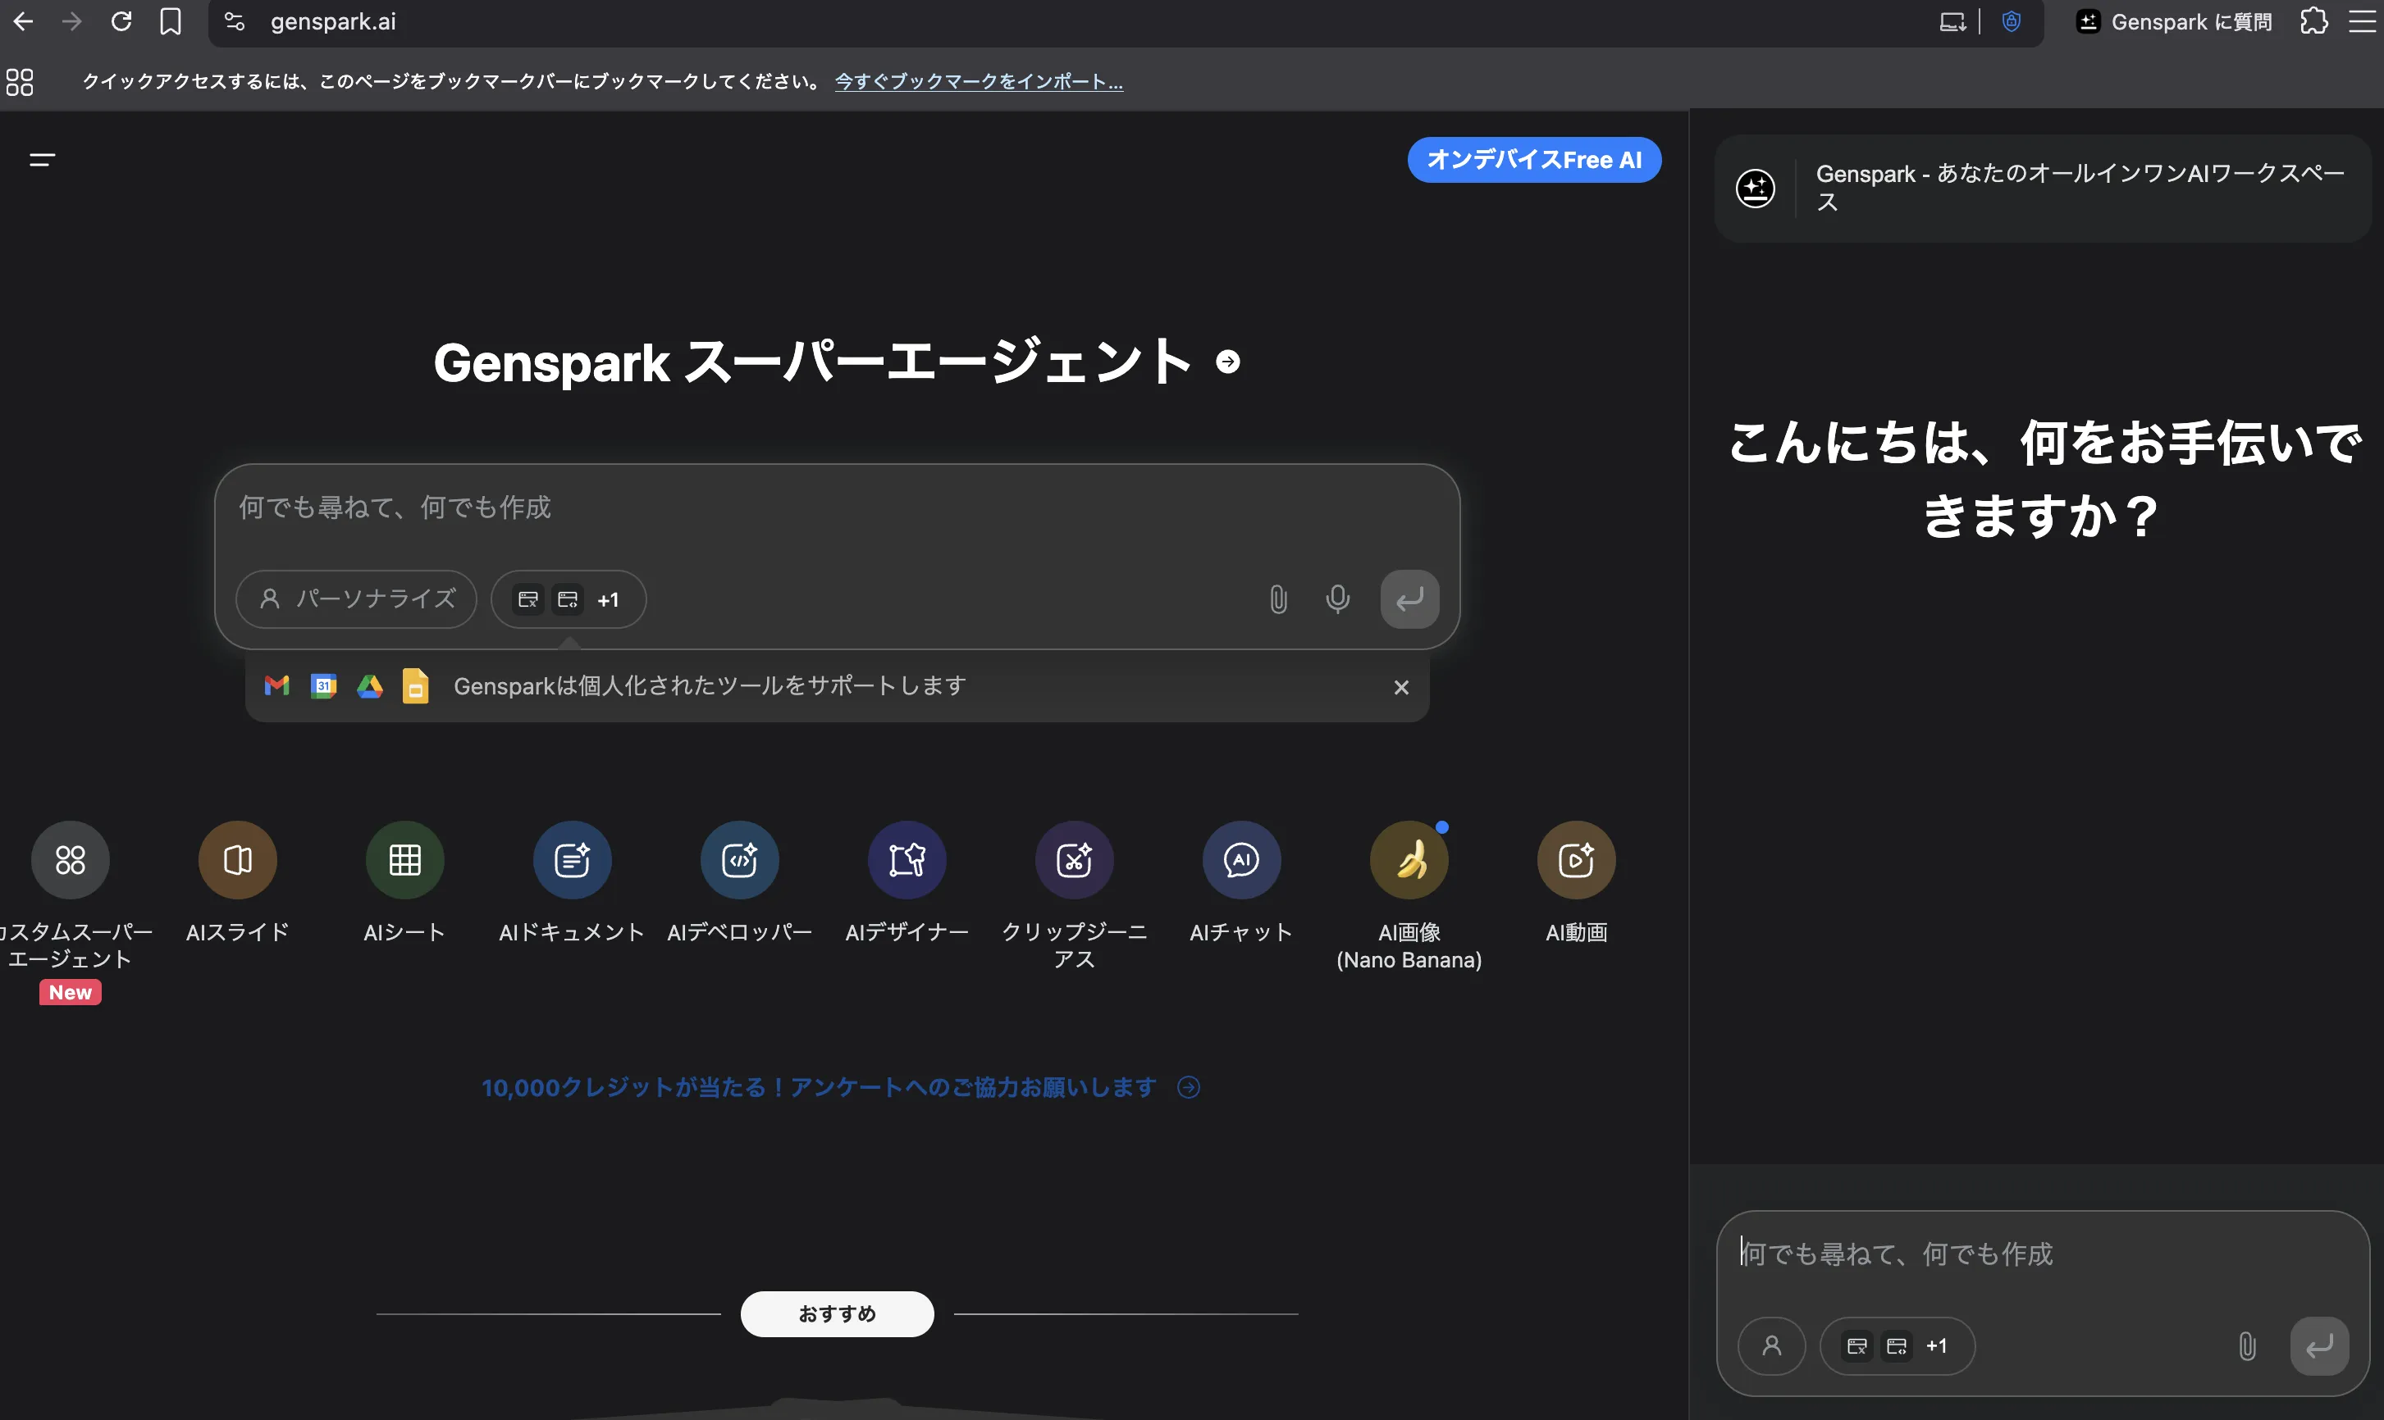The width and height of the screenshot is (2384, 1420).
Task: Launch AIドキュメント
Action: (572, 859)
